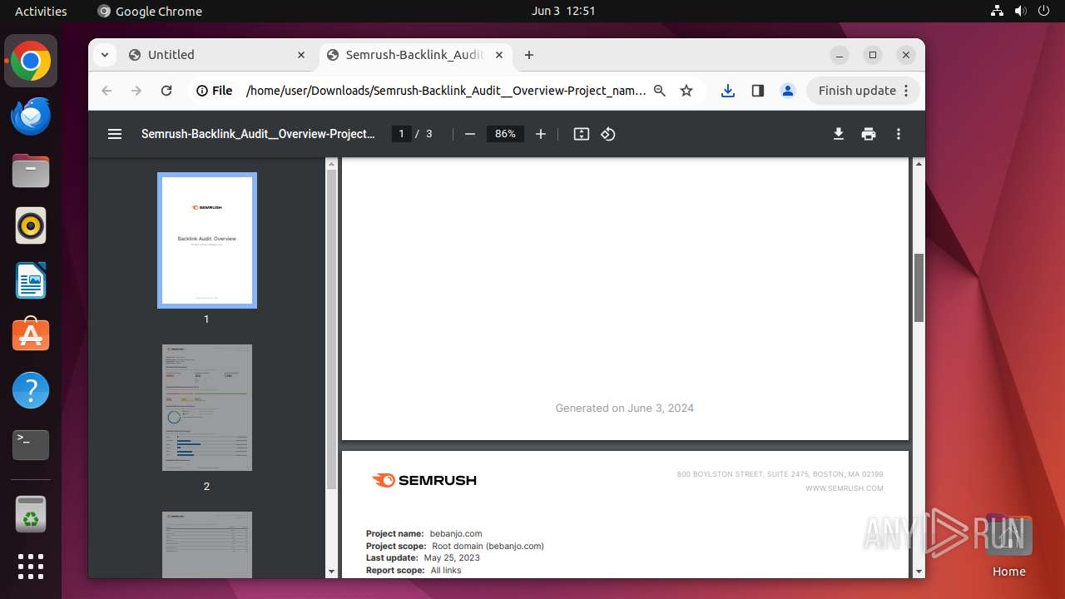Open Chrome downloads icon

pos(728,91)
